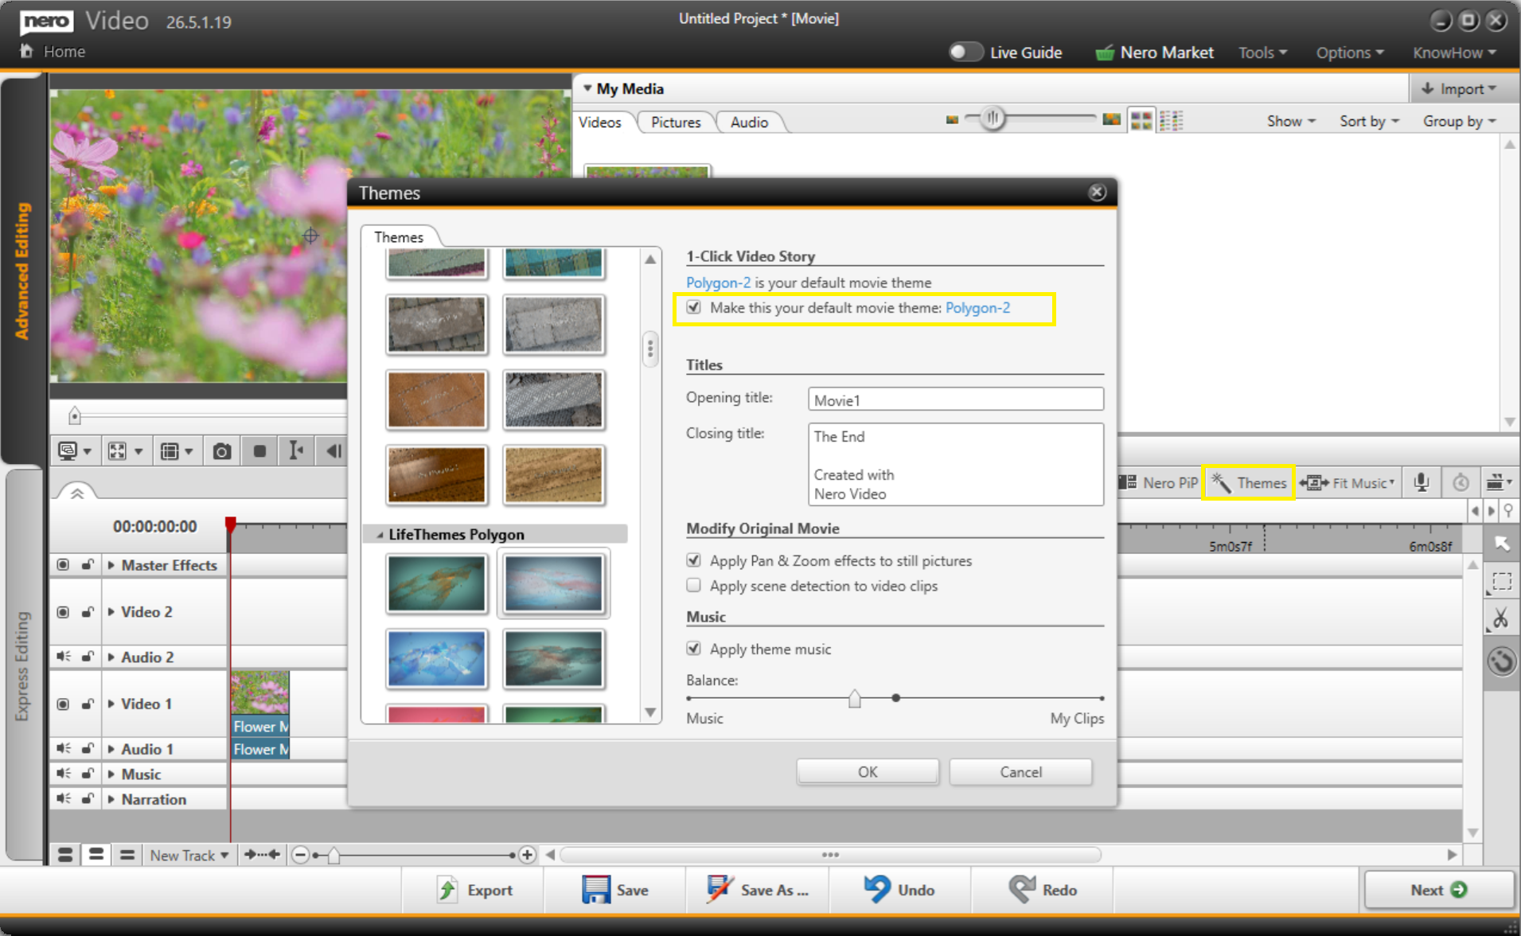Open the Group by dropdown

pos(1460,121)
